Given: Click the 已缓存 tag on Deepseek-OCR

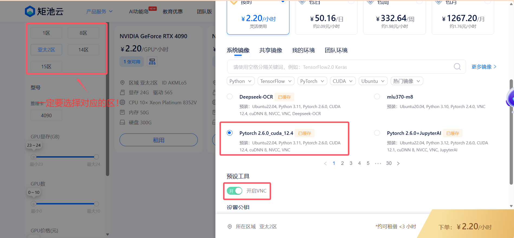Looking at the screenshot, I should click(285, 97).
